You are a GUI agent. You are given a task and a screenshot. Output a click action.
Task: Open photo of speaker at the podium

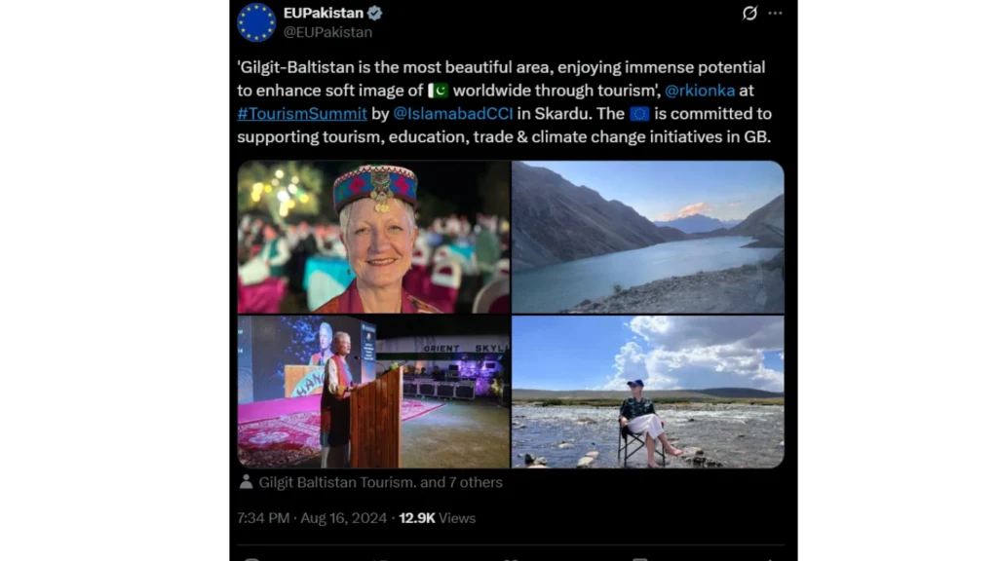tap(373, 392)
